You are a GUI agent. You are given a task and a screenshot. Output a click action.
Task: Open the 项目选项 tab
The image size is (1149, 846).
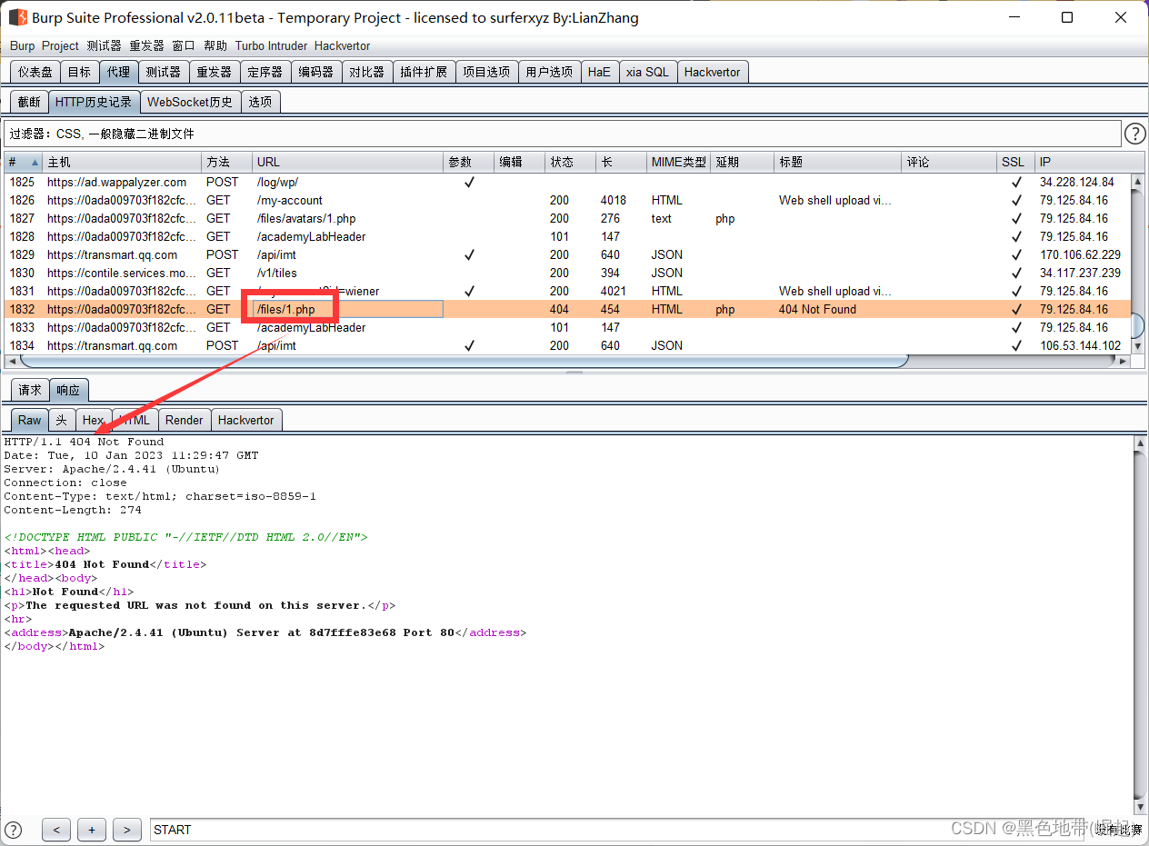(486, 72)
